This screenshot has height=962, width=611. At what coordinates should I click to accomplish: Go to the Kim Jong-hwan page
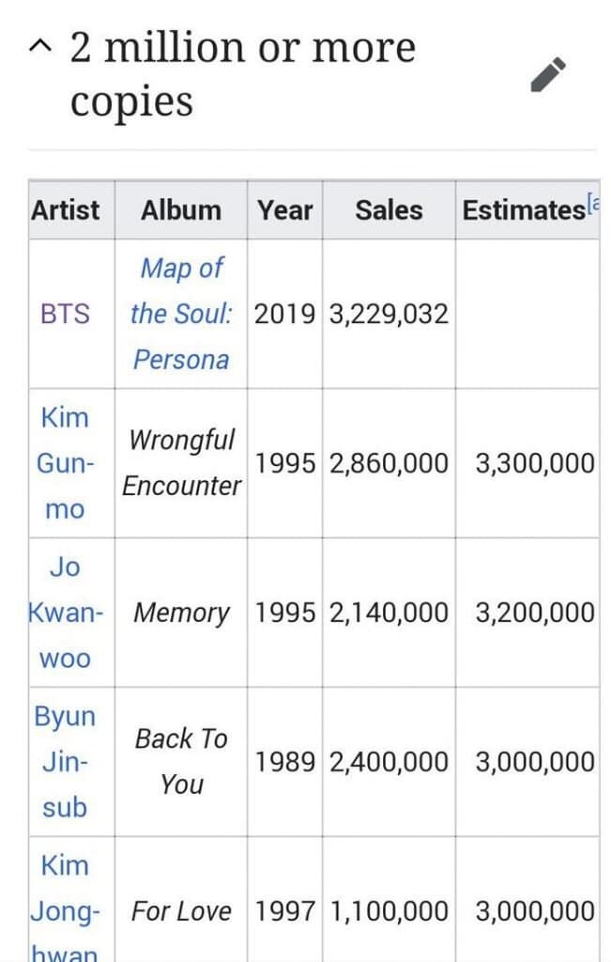click(65, 910)
